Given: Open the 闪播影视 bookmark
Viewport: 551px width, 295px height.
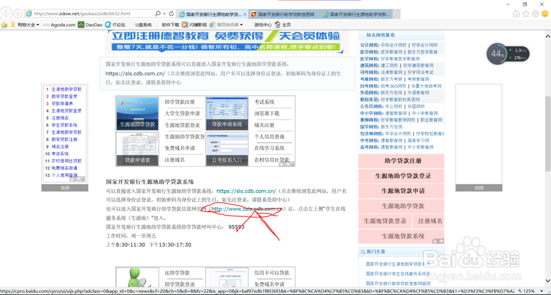Looking at the screenshot, I should [195, 25].
